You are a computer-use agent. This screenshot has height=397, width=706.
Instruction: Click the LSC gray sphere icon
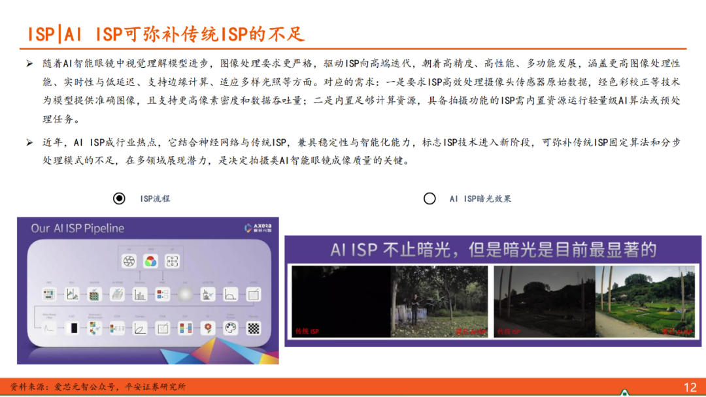pos(185,294)
